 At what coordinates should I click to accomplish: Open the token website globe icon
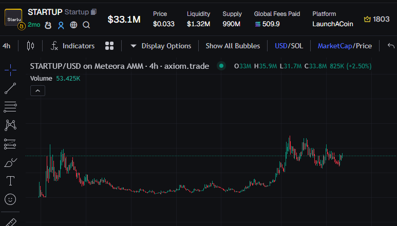pos(73,25)
